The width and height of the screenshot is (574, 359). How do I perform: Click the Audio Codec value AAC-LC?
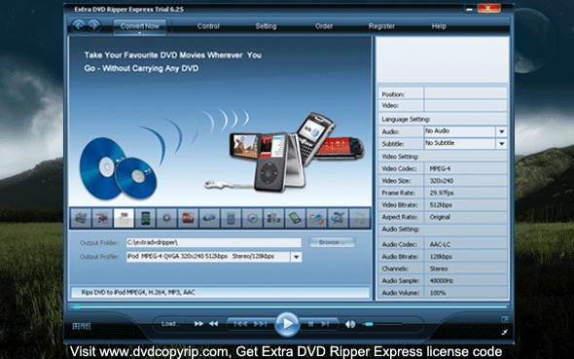tap(440, 244)
